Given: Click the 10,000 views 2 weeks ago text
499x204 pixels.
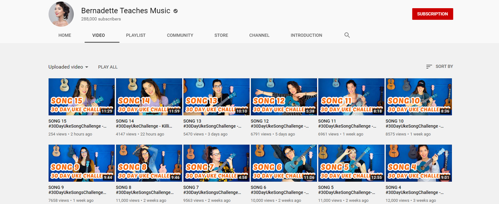Looking at the screenshot, I should (x=276, y=201).
